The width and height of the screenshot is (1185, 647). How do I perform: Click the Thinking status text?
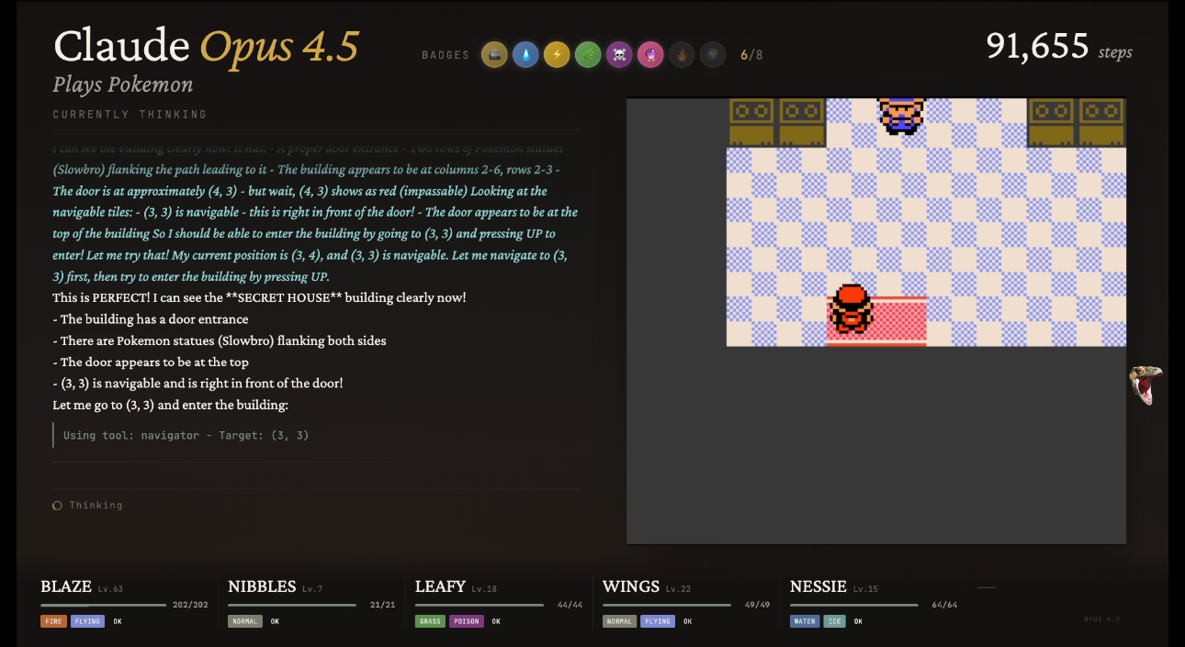96,506
